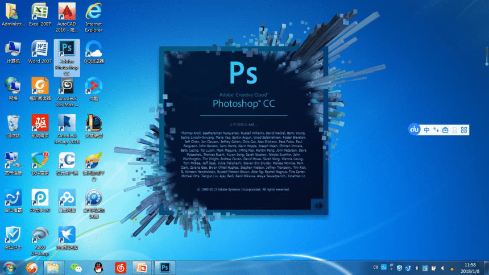Open the 金山毒霸 antivirus shortcut
The height and width of the screenshot is (275, 489).
click(13, 201)
